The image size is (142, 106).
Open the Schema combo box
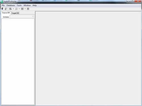[x=22, y=16]
